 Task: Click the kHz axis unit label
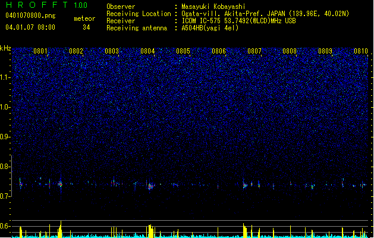(x=5, y=48)
